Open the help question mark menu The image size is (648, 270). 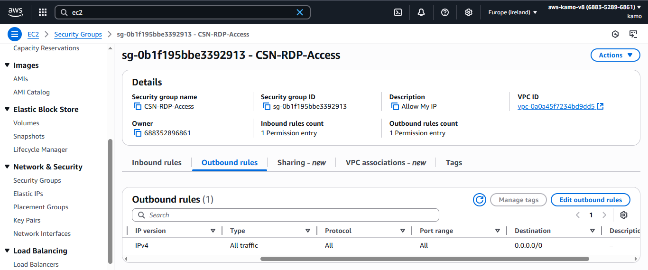pyautogui.click(x=445, y=12)
